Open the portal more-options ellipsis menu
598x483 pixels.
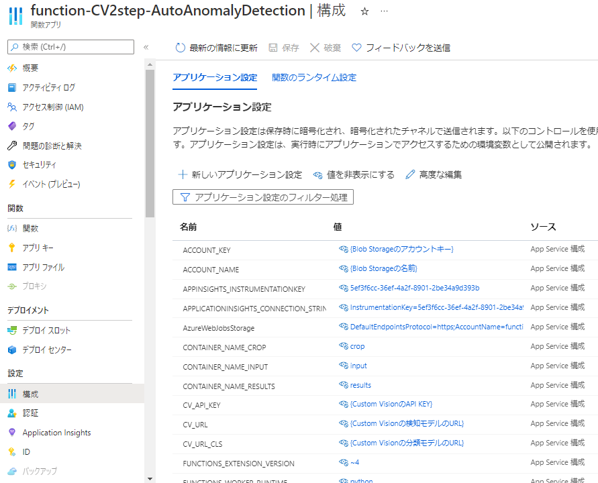385,11
